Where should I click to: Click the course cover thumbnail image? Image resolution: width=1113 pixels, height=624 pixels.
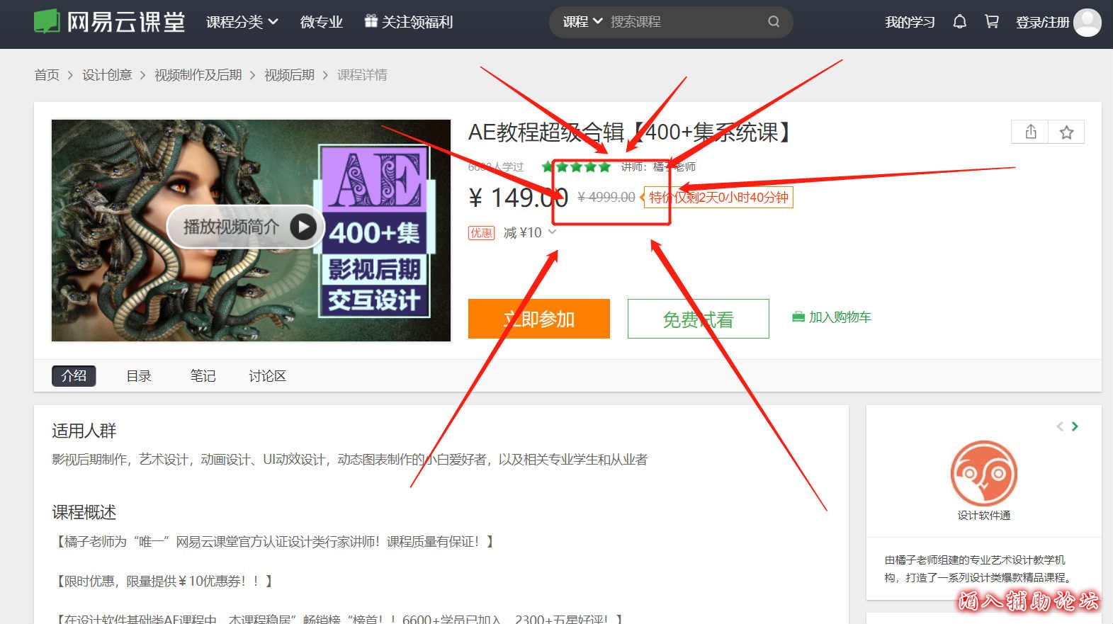click(252, 230)
